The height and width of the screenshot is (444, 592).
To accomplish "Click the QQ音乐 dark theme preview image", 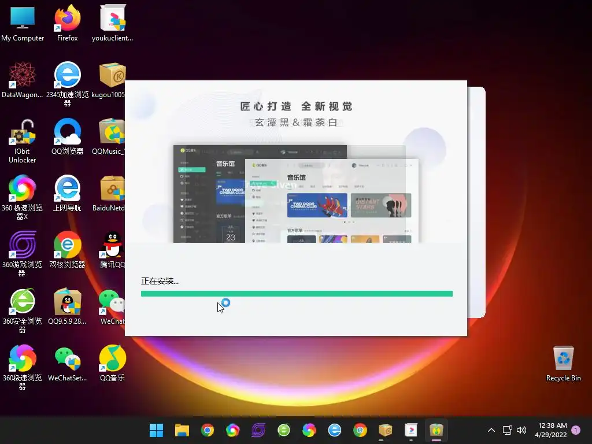I will [209, 194].
